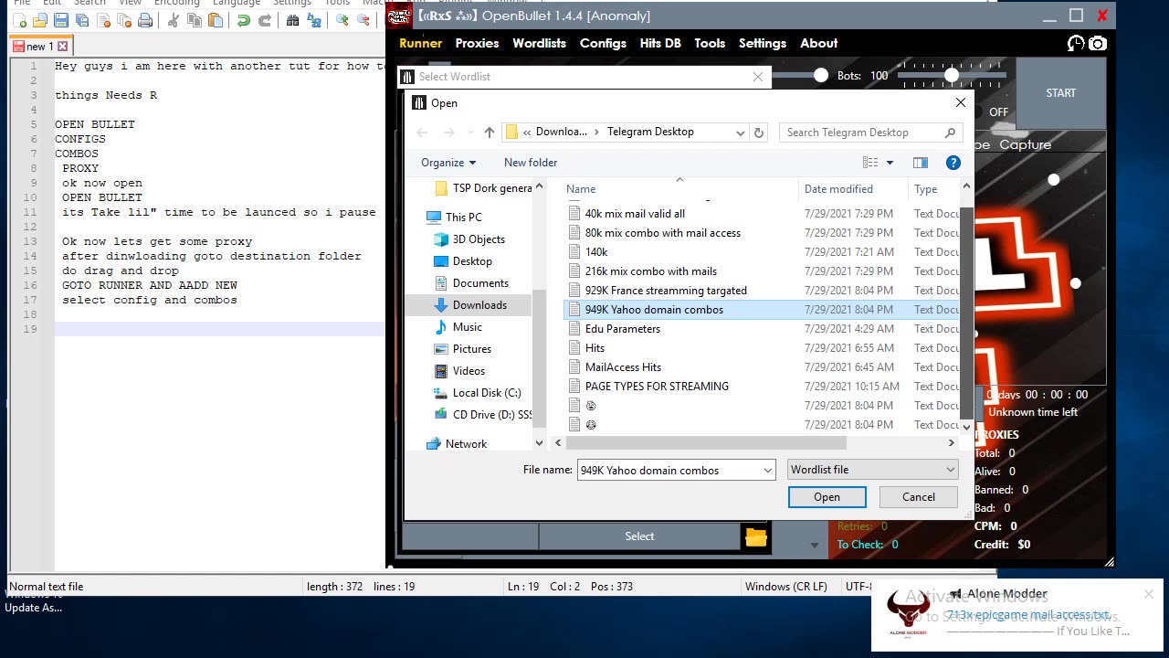Screen dimensions: 1169x658
Task: Select 929K France streamming targated file
Action: point(666,291)
